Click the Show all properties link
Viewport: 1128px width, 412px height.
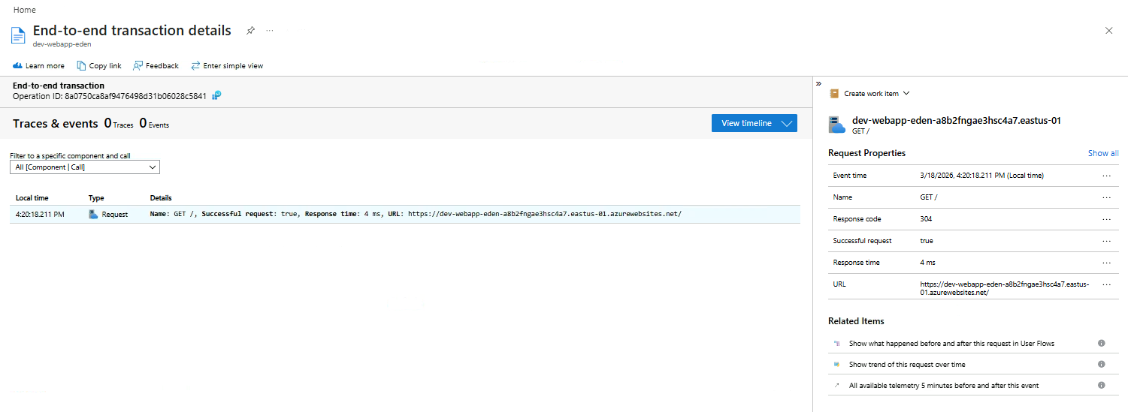click(1102, 153)
